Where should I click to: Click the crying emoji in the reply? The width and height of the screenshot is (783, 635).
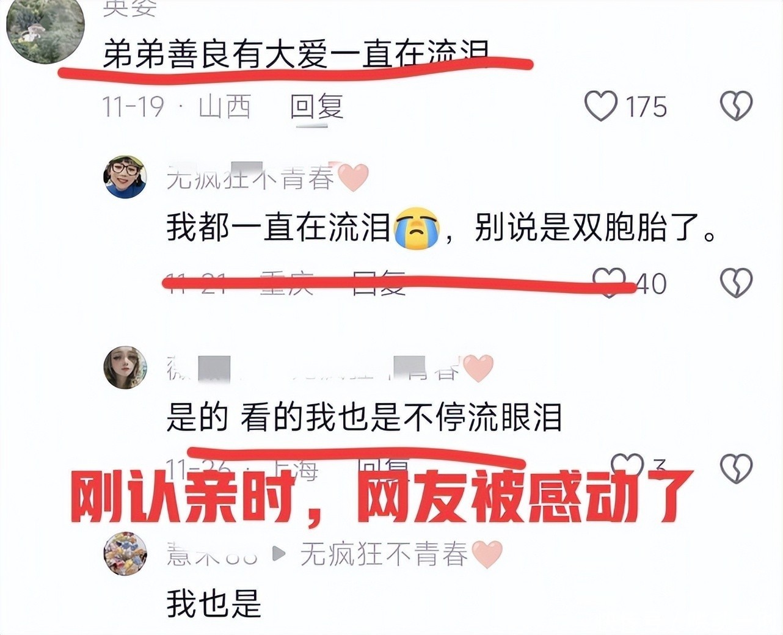(x=416, y=228)
